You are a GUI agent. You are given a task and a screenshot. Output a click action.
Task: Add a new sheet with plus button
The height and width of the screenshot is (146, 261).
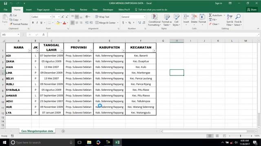[x=63, y=131]
